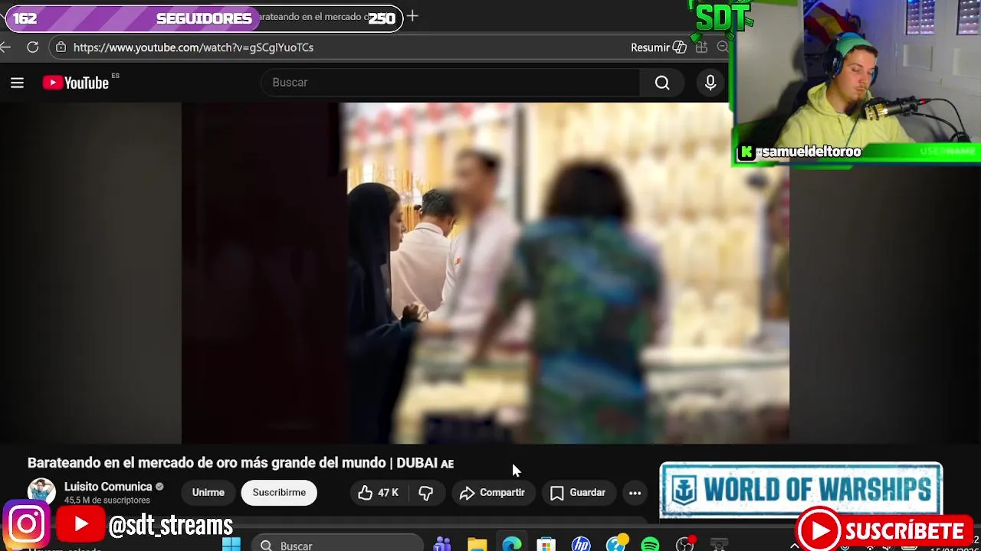
Task: Show hidden system tray icons chevron
Action: click(x=794, y=546)
